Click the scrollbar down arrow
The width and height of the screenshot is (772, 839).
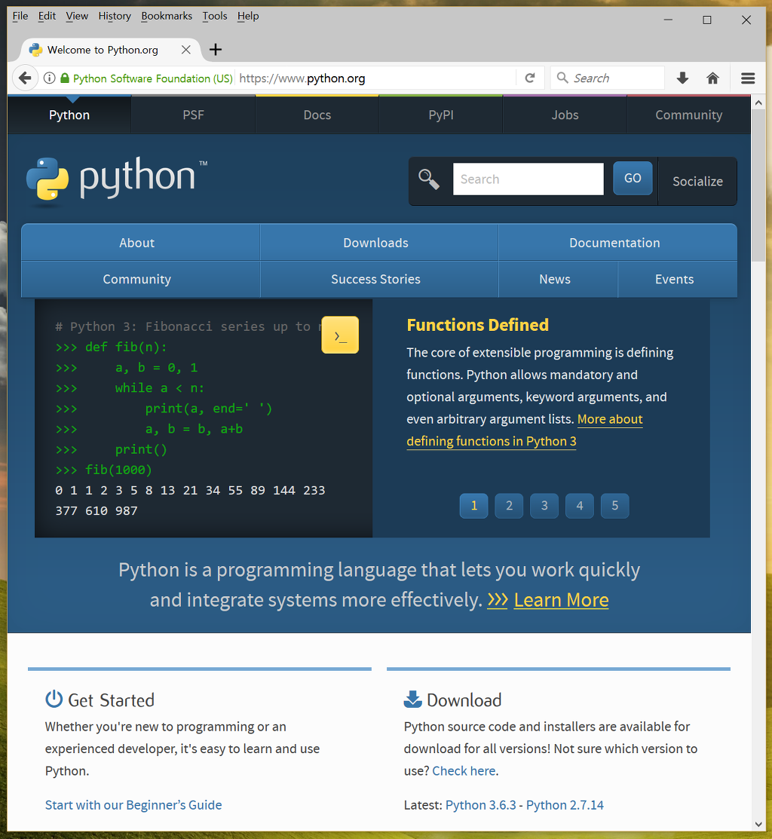[x=758, y=825]
